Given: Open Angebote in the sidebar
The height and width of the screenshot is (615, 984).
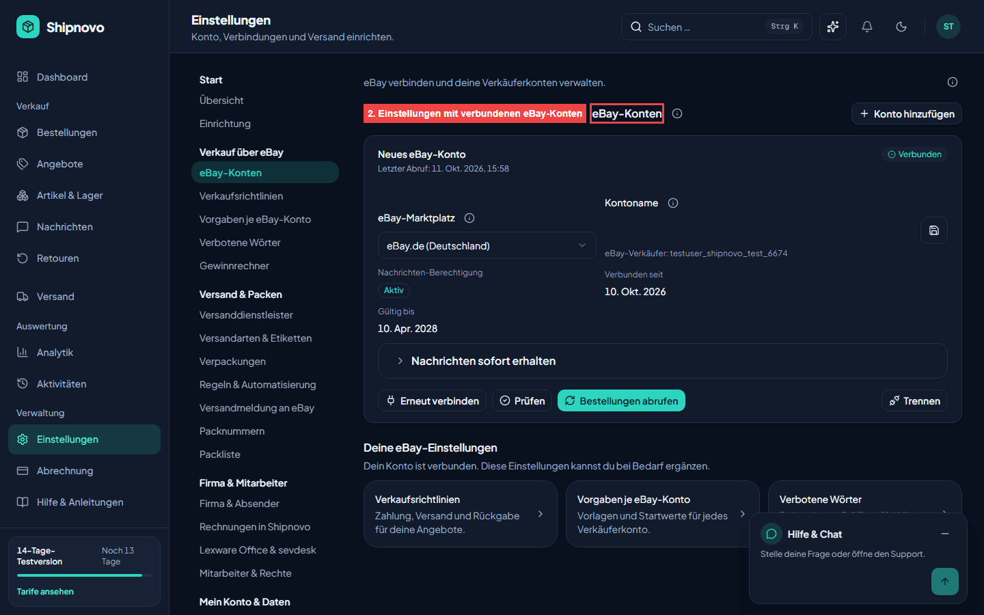Looking at the screenshot, I should coord(84,164).
